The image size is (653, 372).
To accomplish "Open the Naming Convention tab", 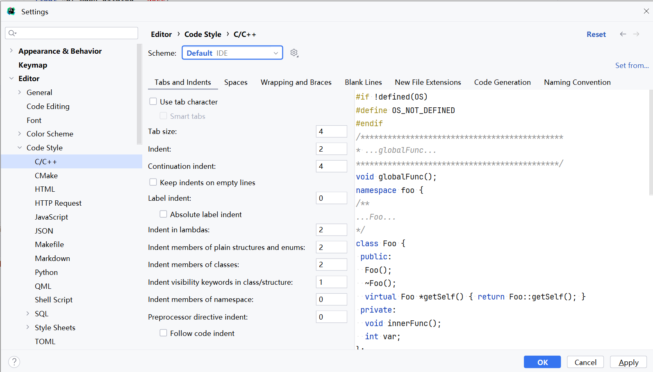I will [x=577, y=82].
